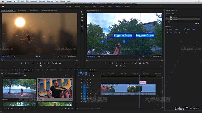Adjust the bin thumbnail size slider
Image resolution: width=202 pixels, height=113 pixels.
pos(18,109)
